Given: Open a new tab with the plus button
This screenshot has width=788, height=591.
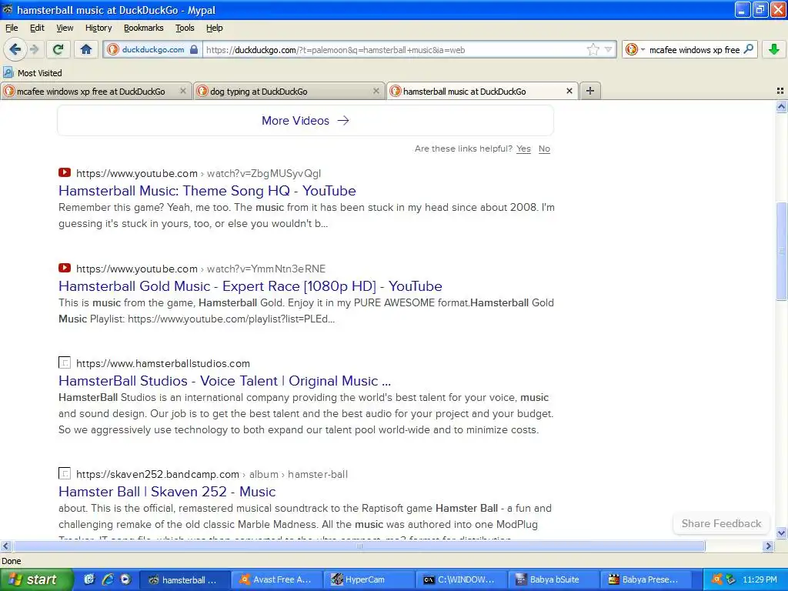Looking at the screenshot, I should 590,91.
